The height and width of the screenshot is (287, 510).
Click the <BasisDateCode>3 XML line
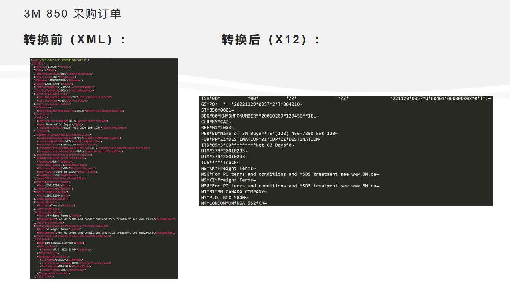coord(62,165)
